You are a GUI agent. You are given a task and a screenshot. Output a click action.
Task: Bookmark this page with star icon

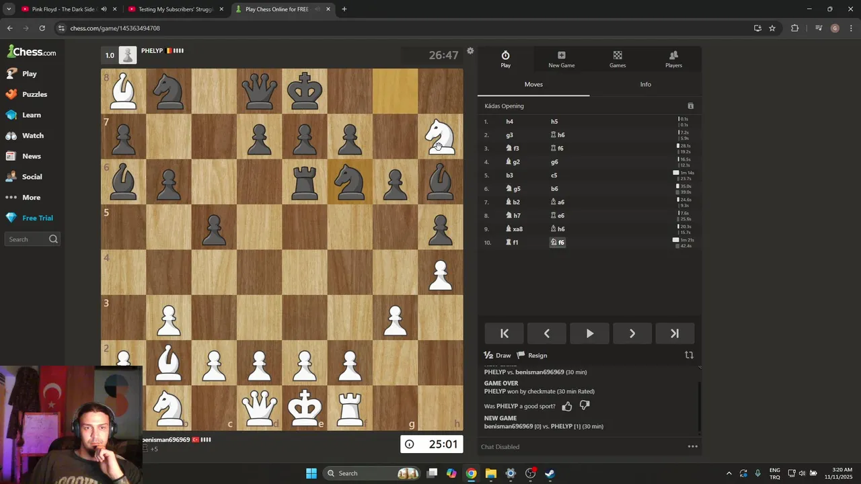(772, 28)
